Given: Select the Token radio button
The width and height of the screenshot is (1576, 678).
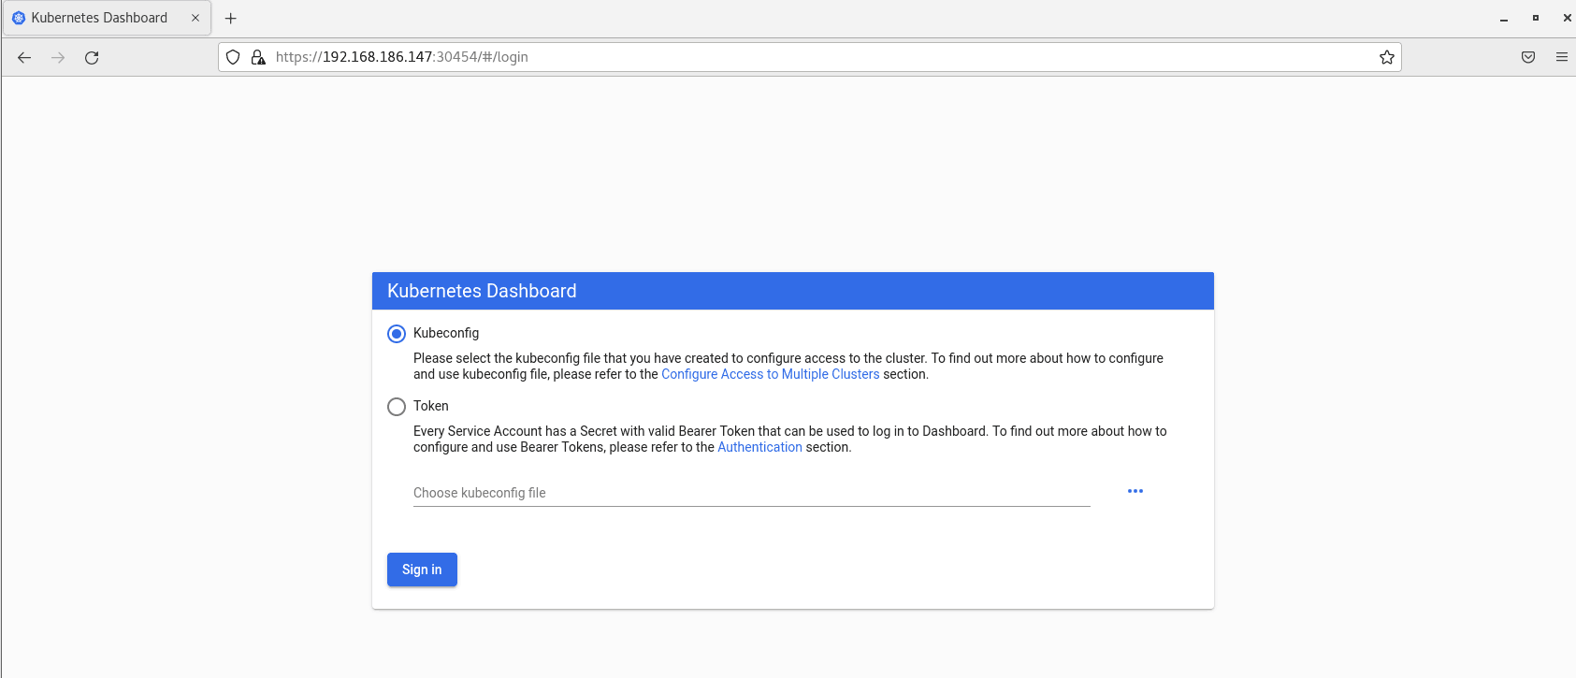Looking at the screenshot, I should pos(397,407).
